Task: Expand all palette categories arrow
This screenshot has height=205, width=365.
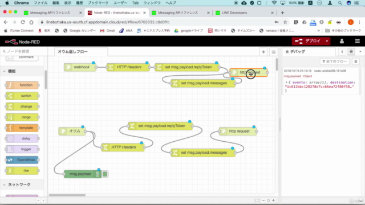Action: 43,200
